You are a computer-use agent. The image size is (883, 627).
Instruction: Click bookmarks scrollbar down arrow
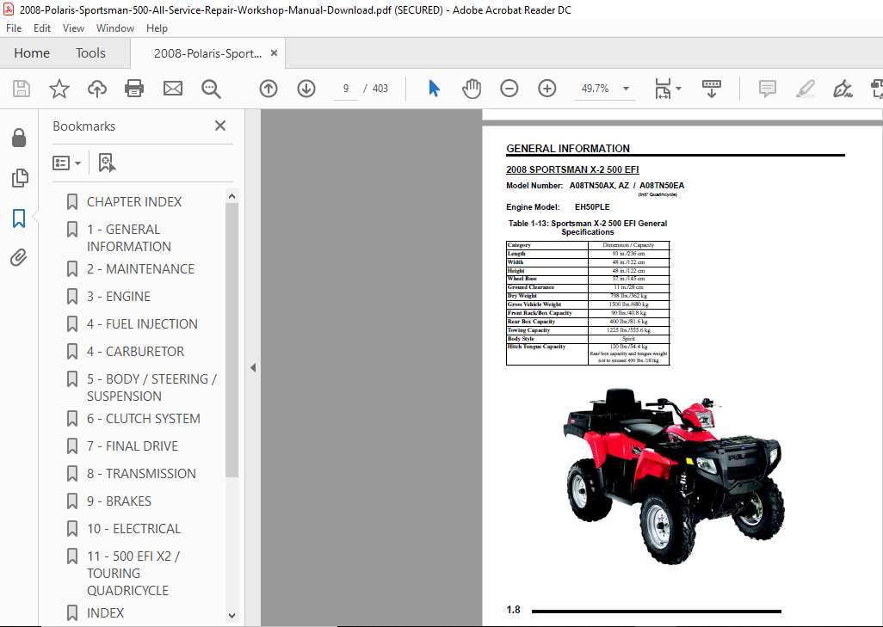pos(232,616)
